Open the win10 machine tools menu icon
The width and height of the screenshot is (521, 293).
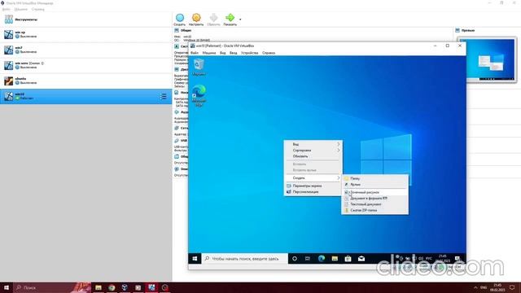[163, 96]
